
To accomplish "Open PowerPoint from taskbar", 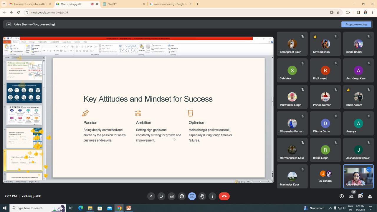I will point(129,208).
